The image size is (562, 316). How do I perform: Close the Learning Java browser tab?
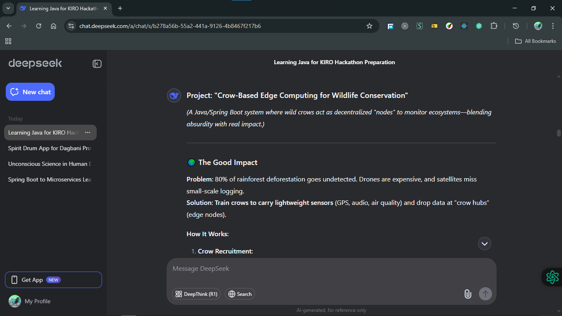105,8
